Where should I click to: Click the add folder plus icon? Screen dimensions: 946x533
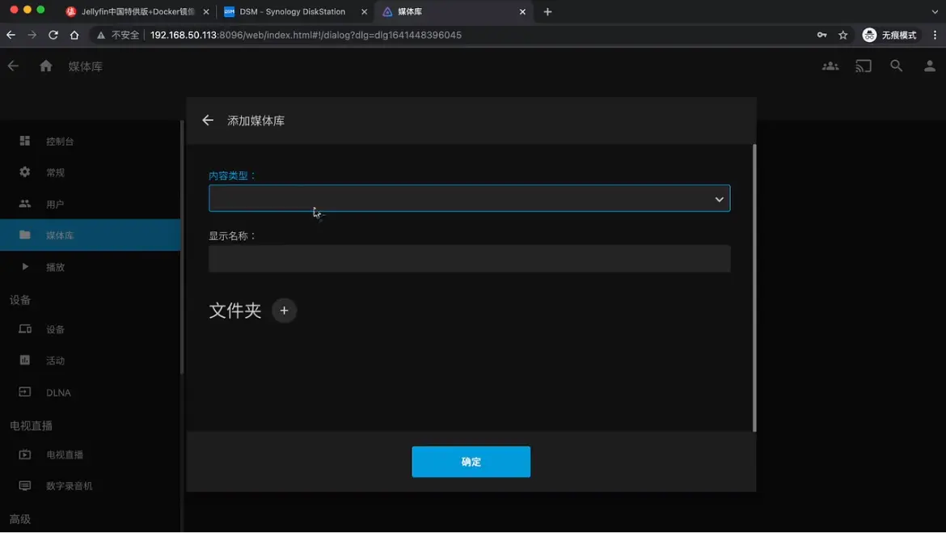click(284, 311)
